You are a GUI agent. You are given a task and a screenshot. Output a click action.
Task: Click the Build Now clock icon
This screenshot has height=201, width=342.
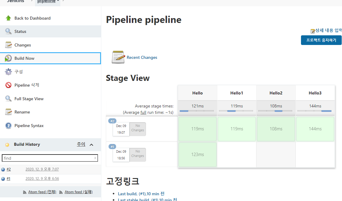click(x=8, y=58)
